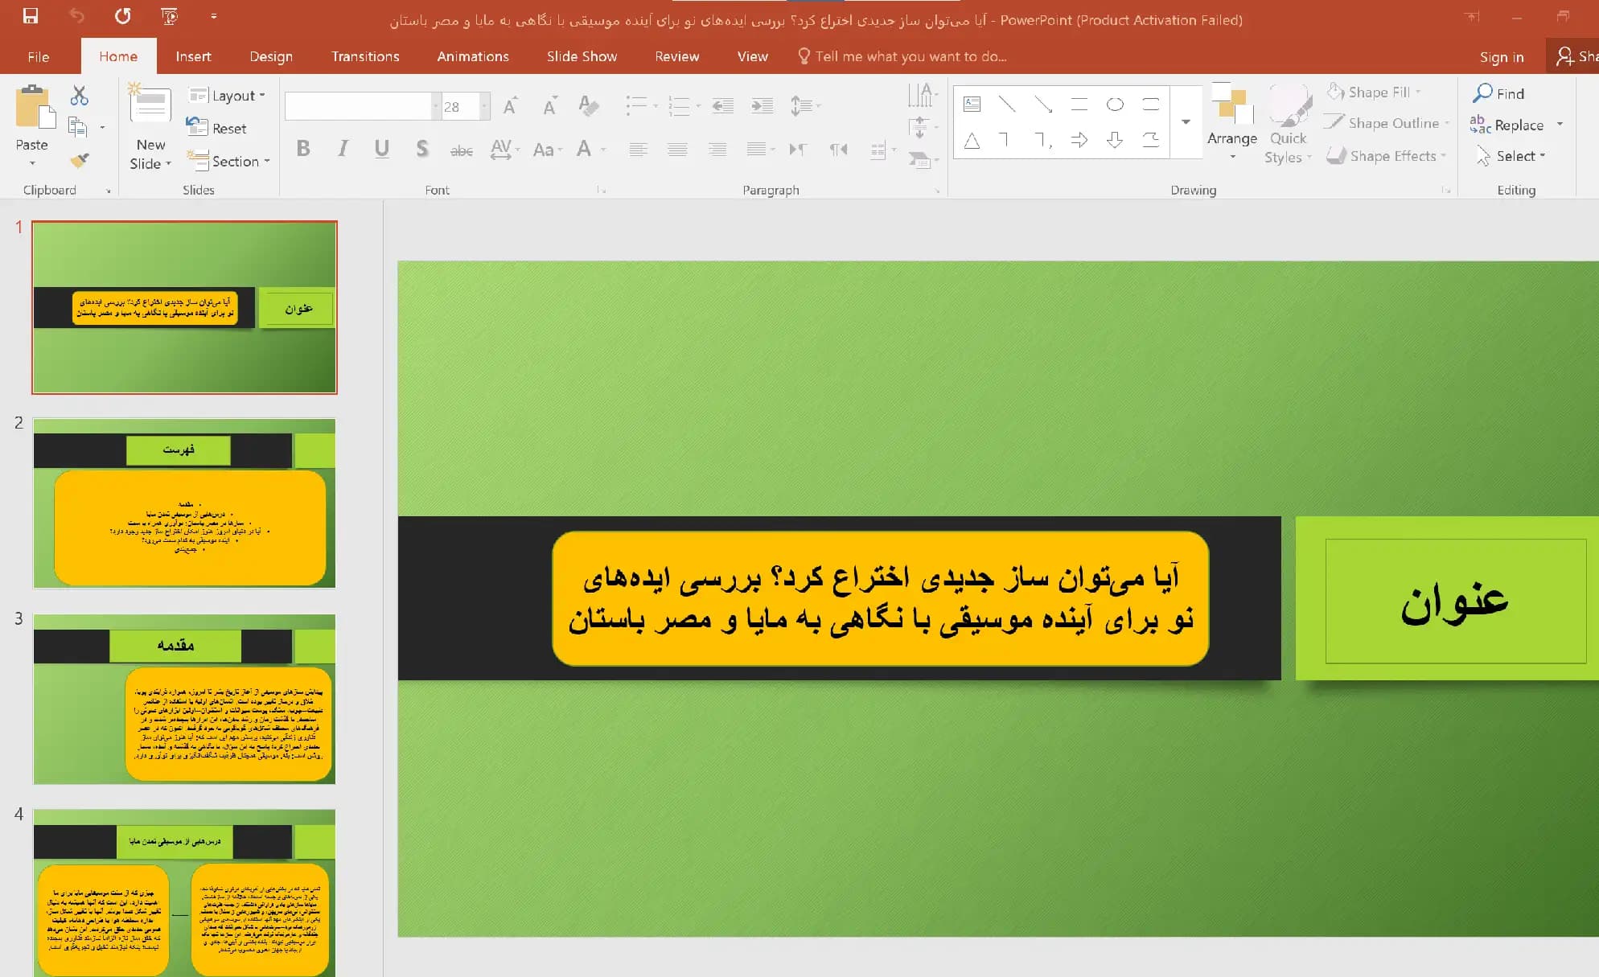The height and width of the screenshot is (977, 1599).
Task: Switch to the Insert tab
Action: coord(193,56)
